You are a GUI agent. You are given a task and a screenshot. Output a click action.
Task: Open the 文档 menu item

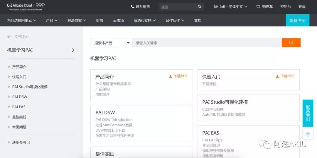[x=198, y=20]
